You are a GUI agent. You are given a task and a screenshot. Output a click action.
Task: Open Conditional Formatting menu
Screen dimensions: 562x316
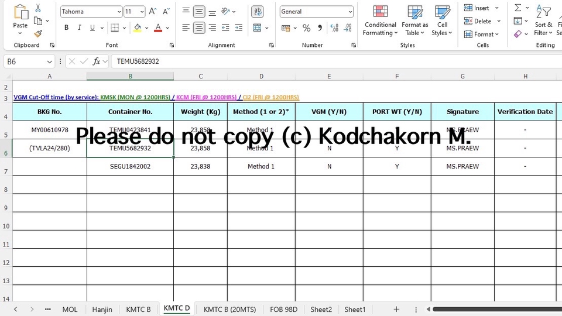381,21
